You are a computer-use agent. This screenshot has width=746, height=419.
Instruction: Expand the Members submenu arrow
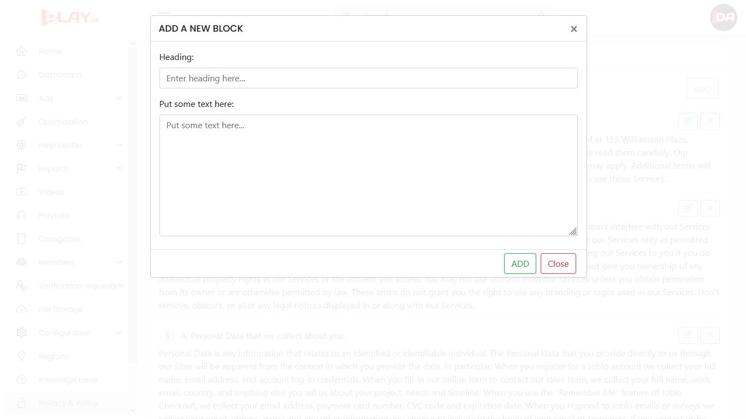point(119,262)
